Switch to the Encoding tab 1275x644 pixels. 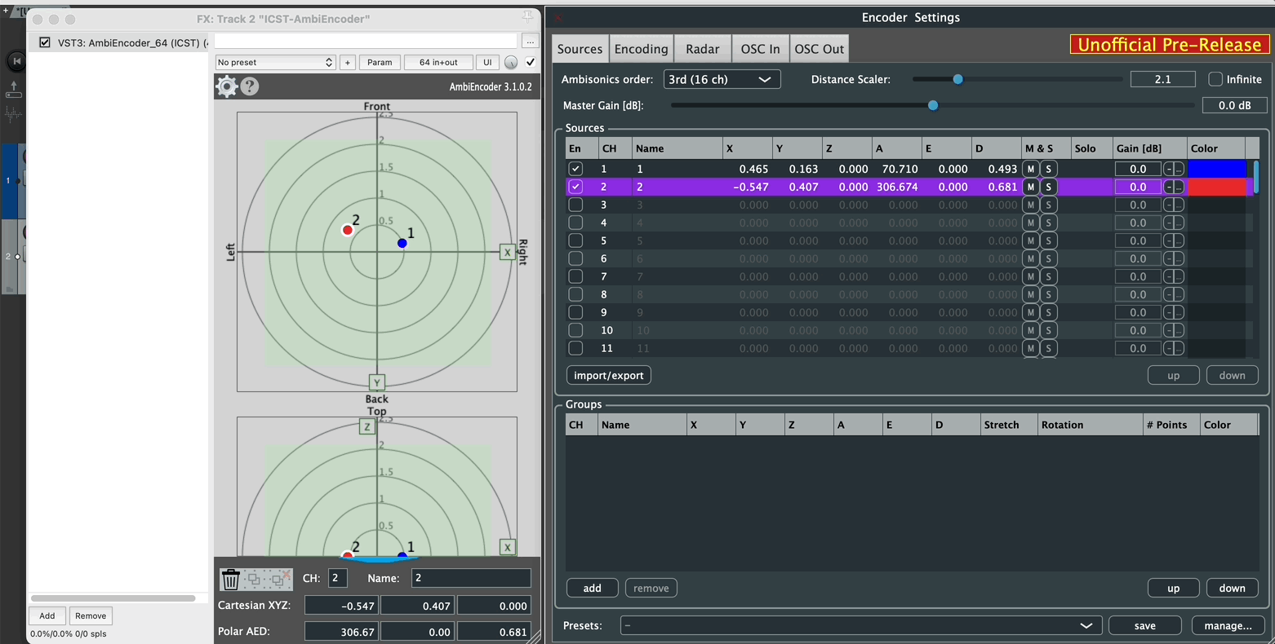coord(641,49)
